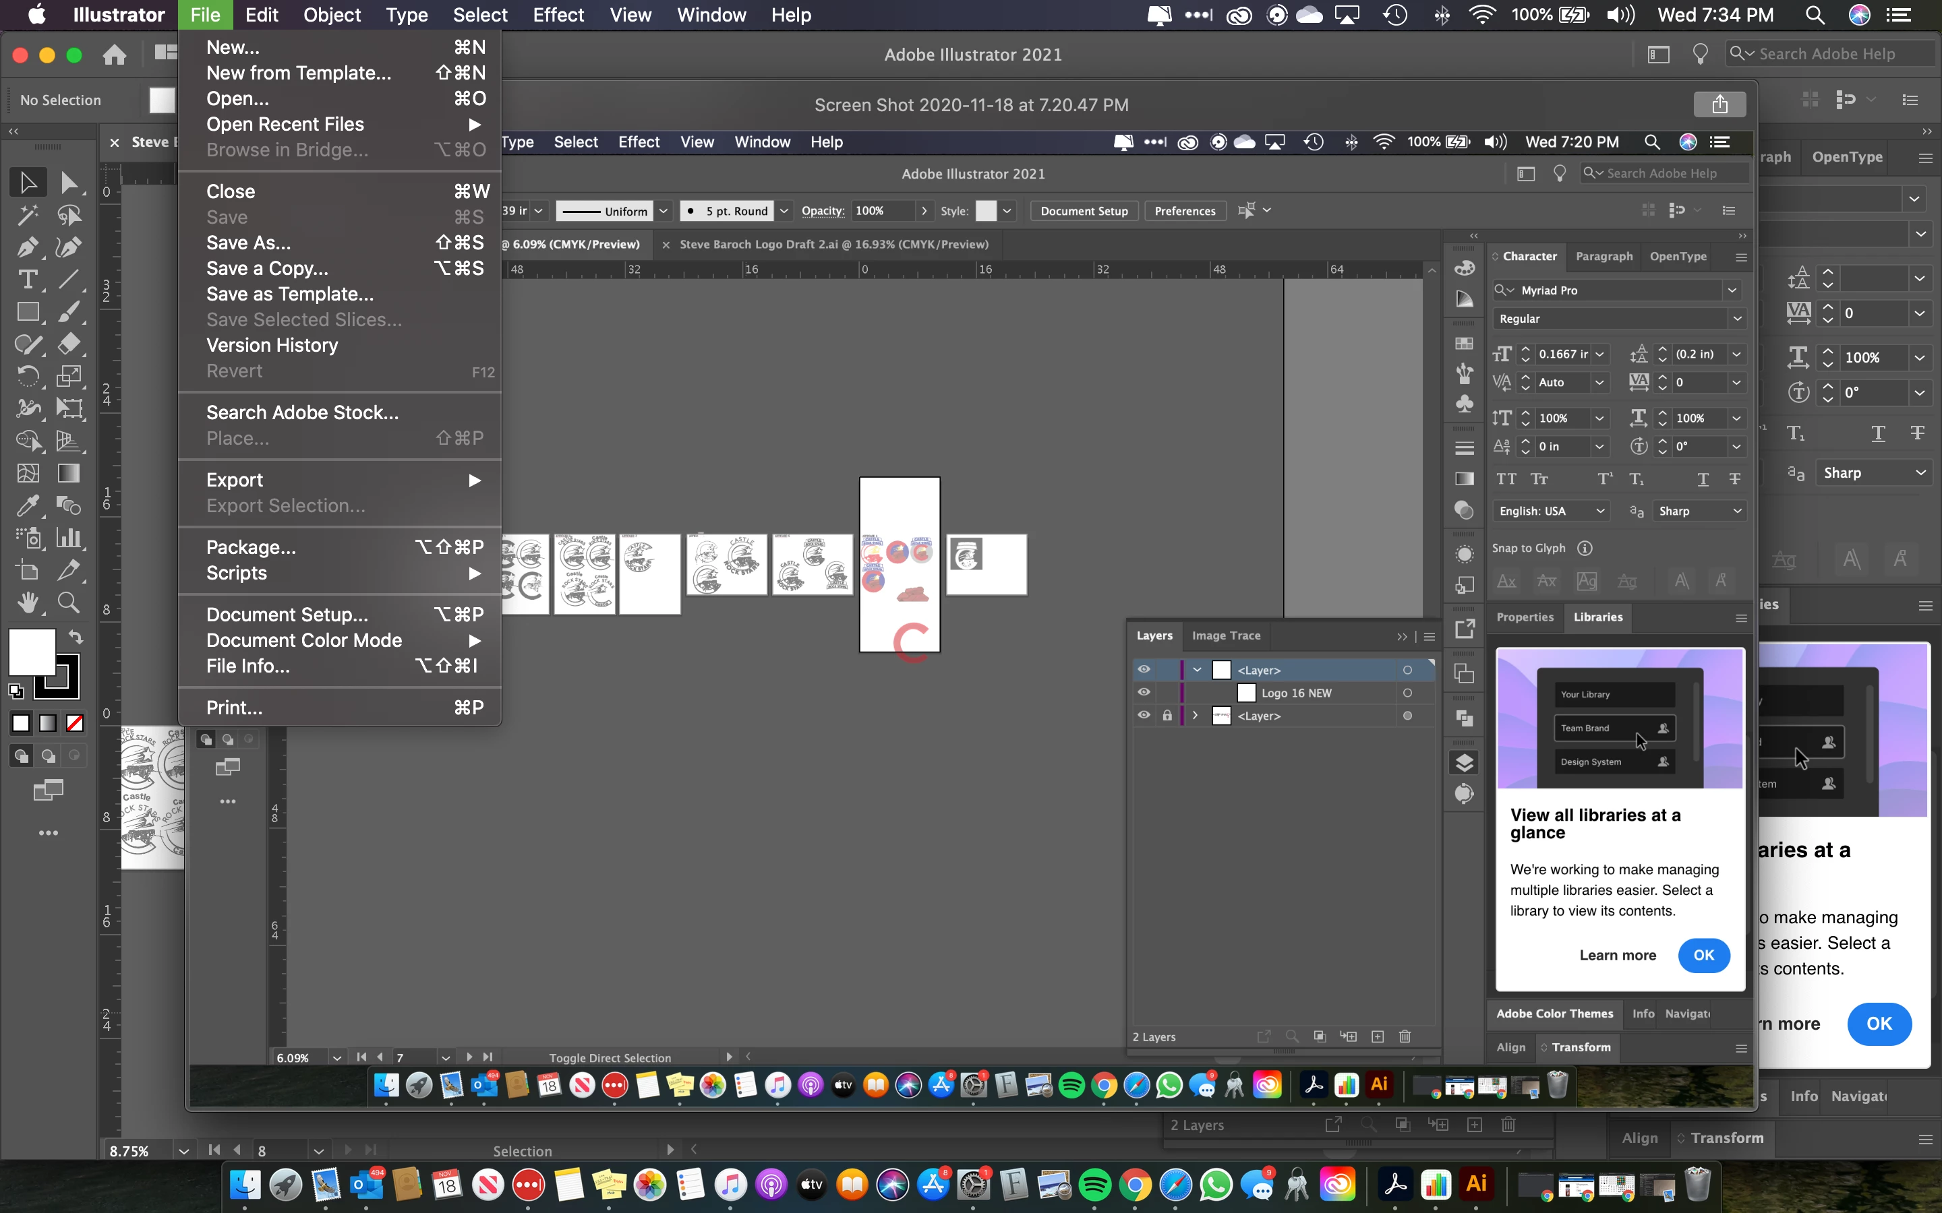Open Illustrator from the Dock
Screen dimensions: 1942x1213
click(x=1476, y=1184)
